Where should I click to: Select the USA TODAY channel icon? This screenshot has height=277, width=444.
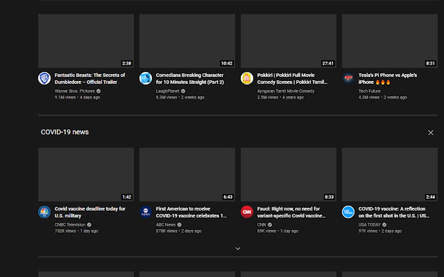coord(347,212)
